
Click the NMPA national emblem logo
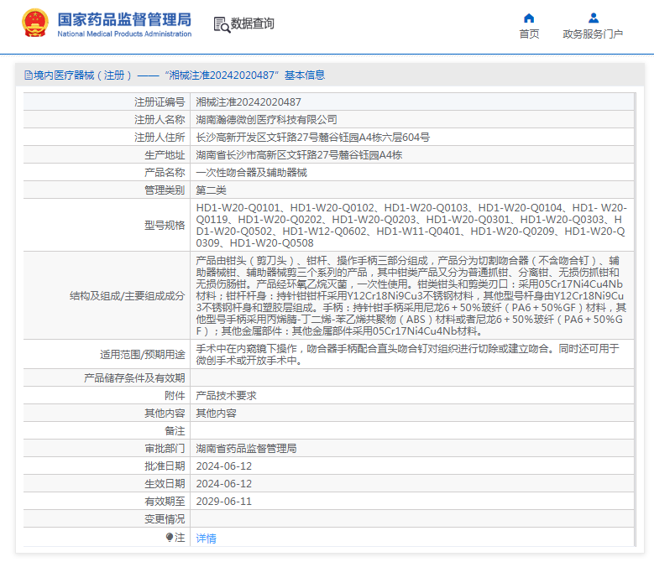(34, 23)
